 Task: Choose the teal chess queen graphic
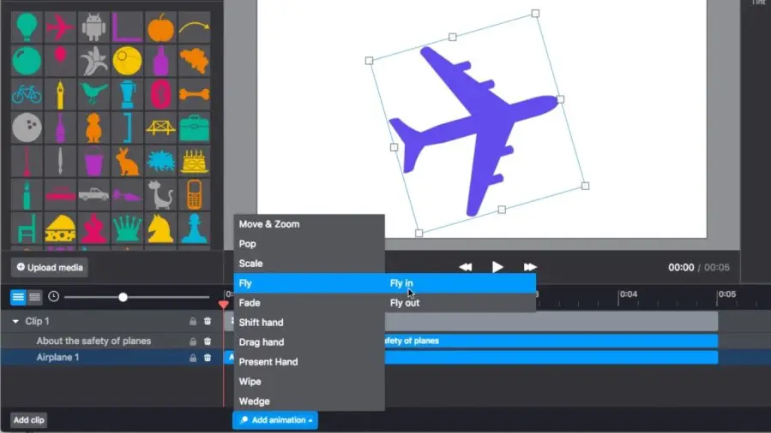(127, 228)
